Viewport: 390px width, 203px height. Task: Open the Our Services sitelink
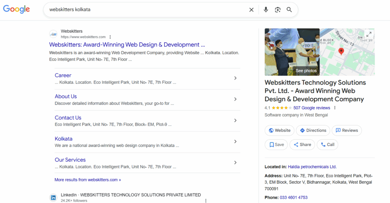[x=70, y=160]
